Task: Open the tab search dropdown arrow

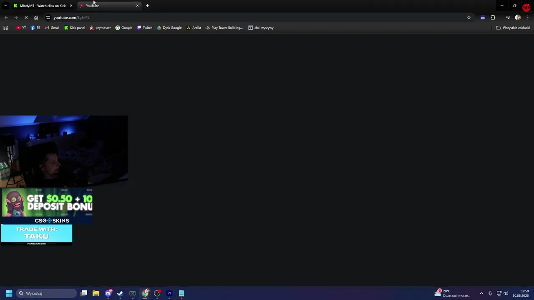Action: coord(5,5)
